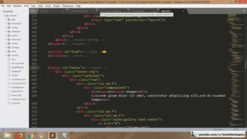Image resolution: width=247 pixels, height=139 pixels.
Task: Click the video-gallery text-center class on line 194
Action: [x=135, y=119]
